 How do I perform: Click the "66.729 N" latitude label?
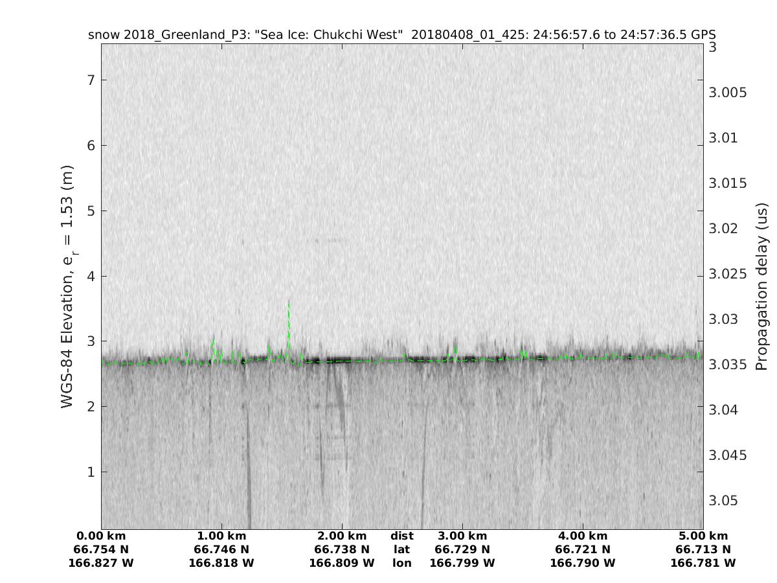click(x=462, y=550)
